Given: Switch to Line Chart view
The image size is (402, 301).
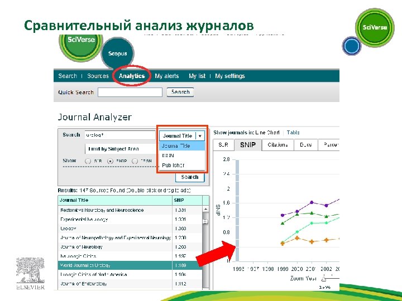Looking at the screenshot, I should coord(267,133).
